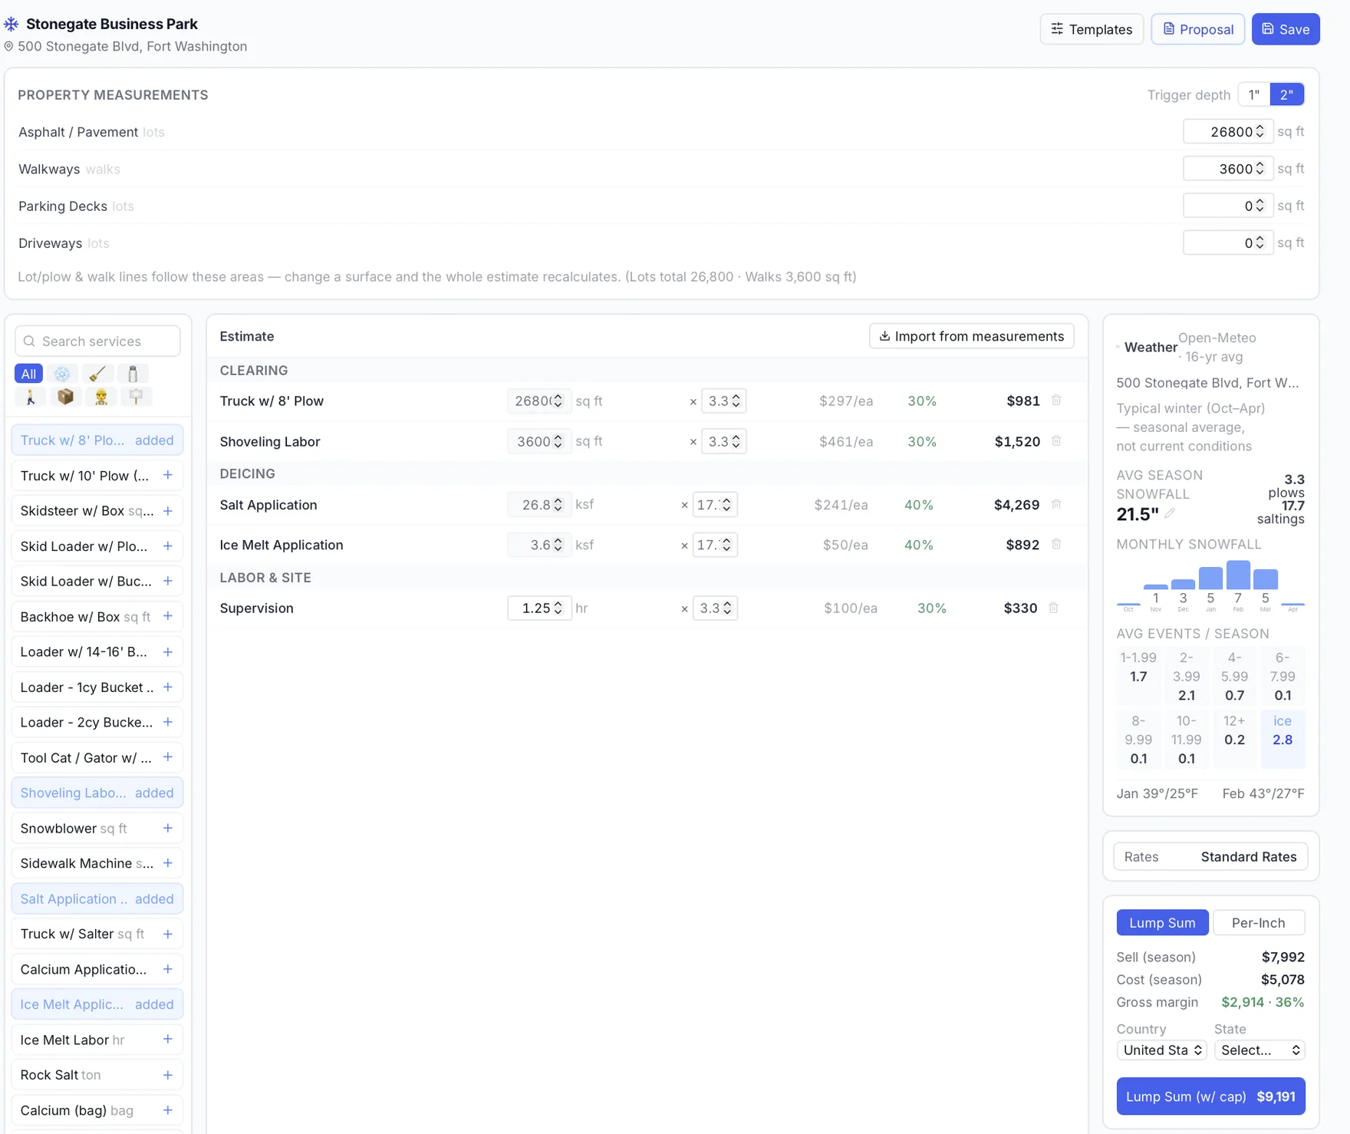Image resolution: width=1350 pixels, height=1134 pixels.
Task: Switch pricing to Lump Sum
Action: (x=1162, y=923)
